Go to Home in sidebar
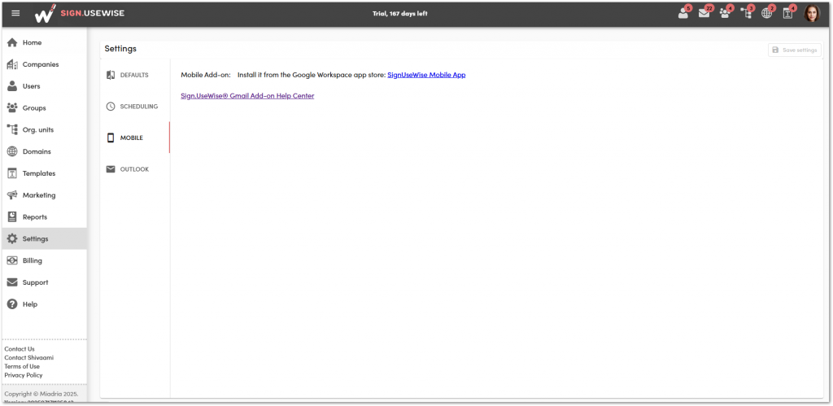The width and height of the screenshot is (833, 406). (x=44, y=42)
